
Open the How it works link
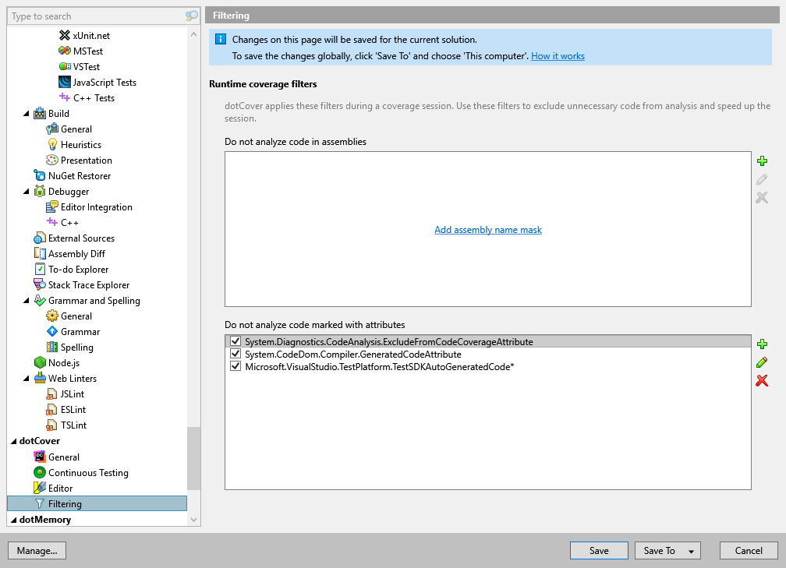558,56
